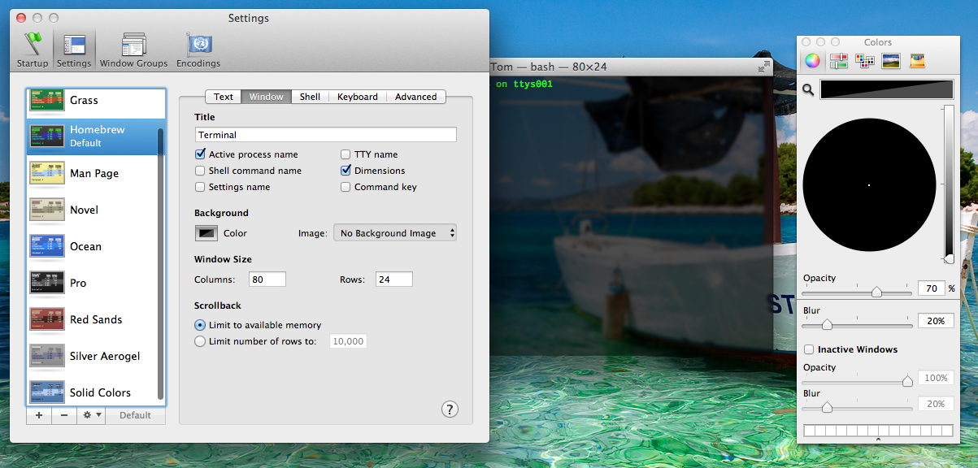Image resolution: width=978 pixels, height=468 pixels.
Task: Expand the swatch drawer handle
Action: 878,440
